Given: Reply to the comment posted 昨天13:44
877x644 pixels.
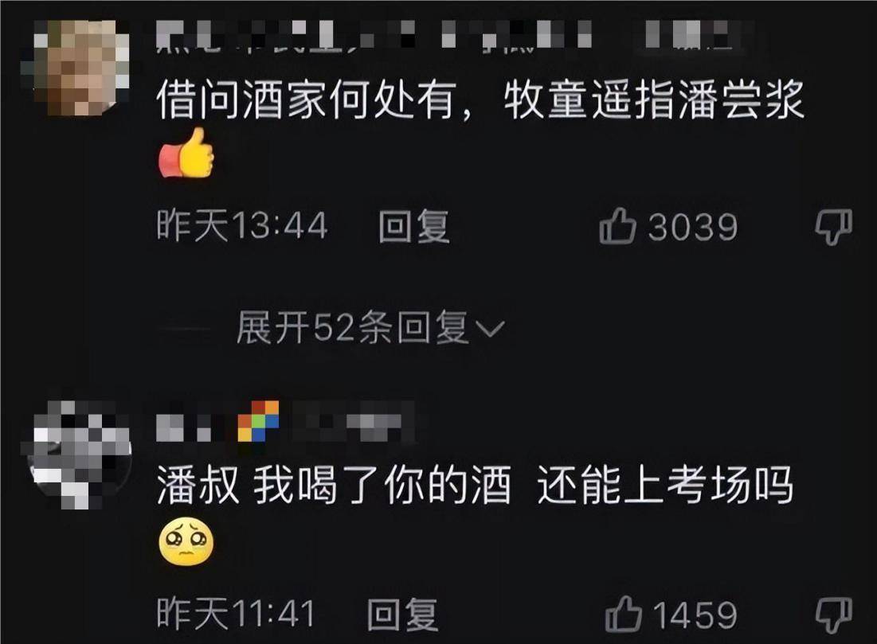Looking at the screenshot, I should pyautogui.click(x=414, y=226).
